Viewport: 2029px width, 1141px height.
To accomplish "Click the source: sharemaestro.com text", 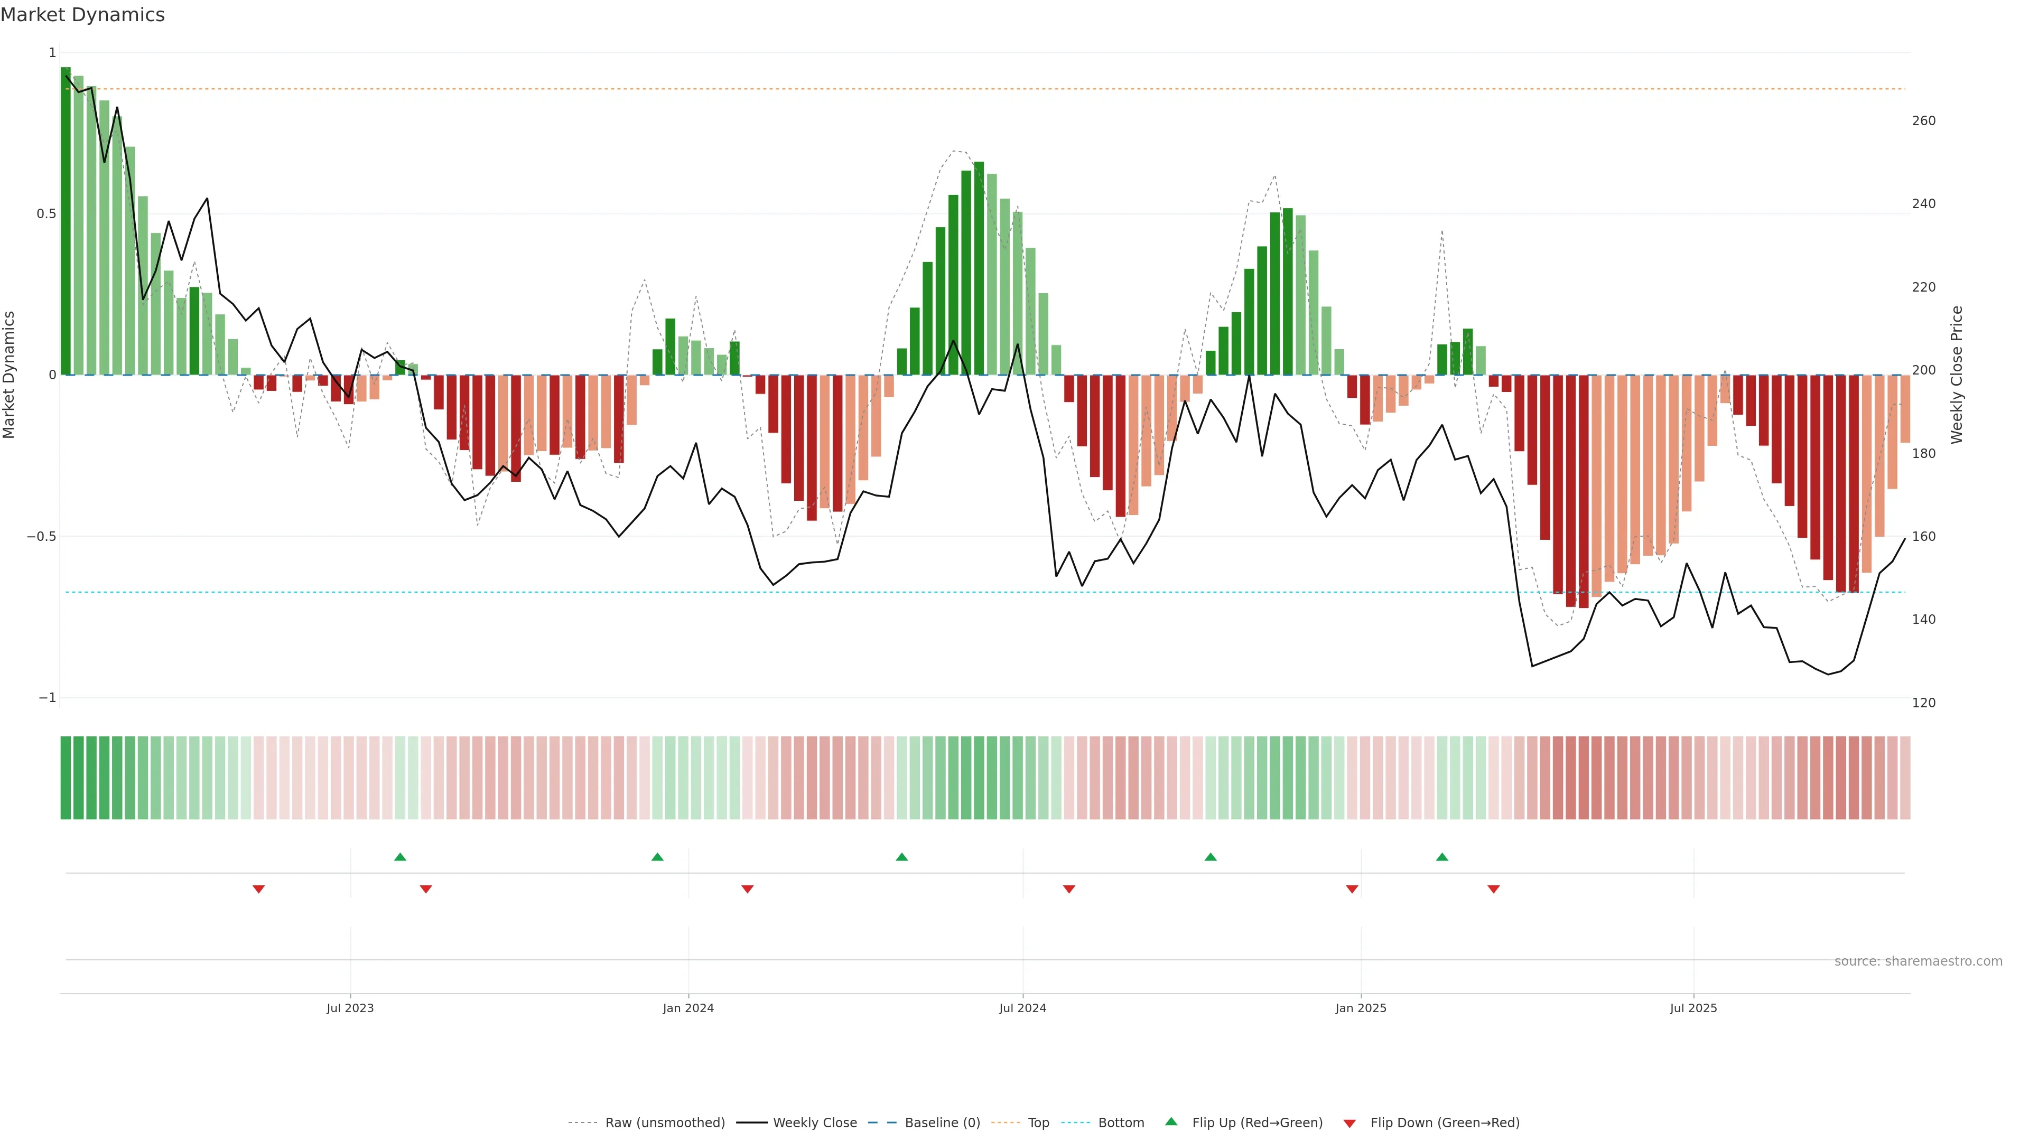I will click(1918, 961).
